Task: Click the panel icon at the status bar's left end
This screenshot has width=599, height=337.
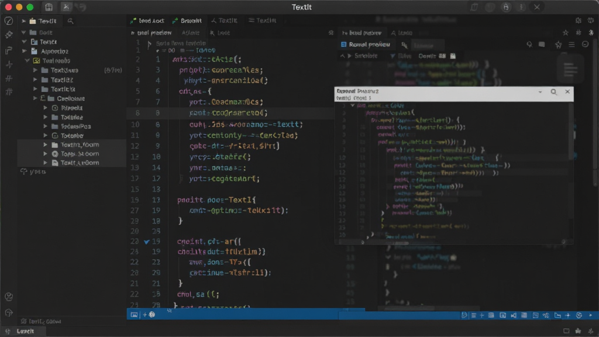Action: [x=134, y=315]
